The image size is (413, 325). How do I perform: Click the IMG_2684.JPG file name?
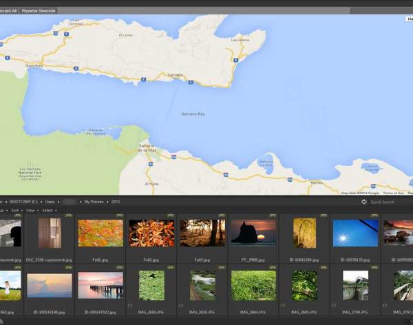pyautogui.click(x=253, y=312)
